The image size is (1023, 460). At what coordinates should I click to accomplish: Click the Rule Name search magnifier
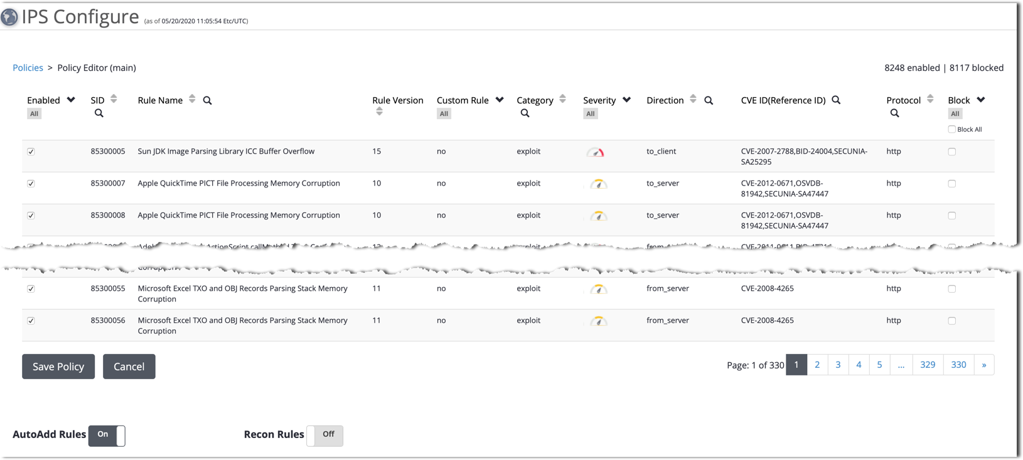[207, 100]
